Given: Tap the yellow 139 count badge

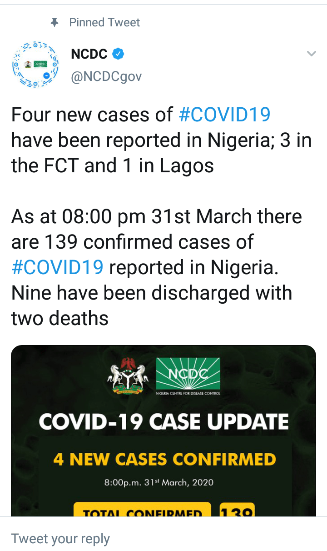Looking at the screenshot, I should [x=237, y=510].
